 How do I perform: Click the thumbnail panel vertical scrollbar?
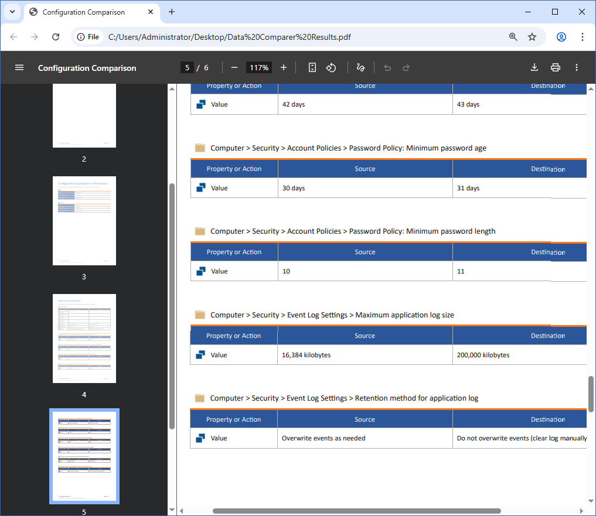[172, 306]
